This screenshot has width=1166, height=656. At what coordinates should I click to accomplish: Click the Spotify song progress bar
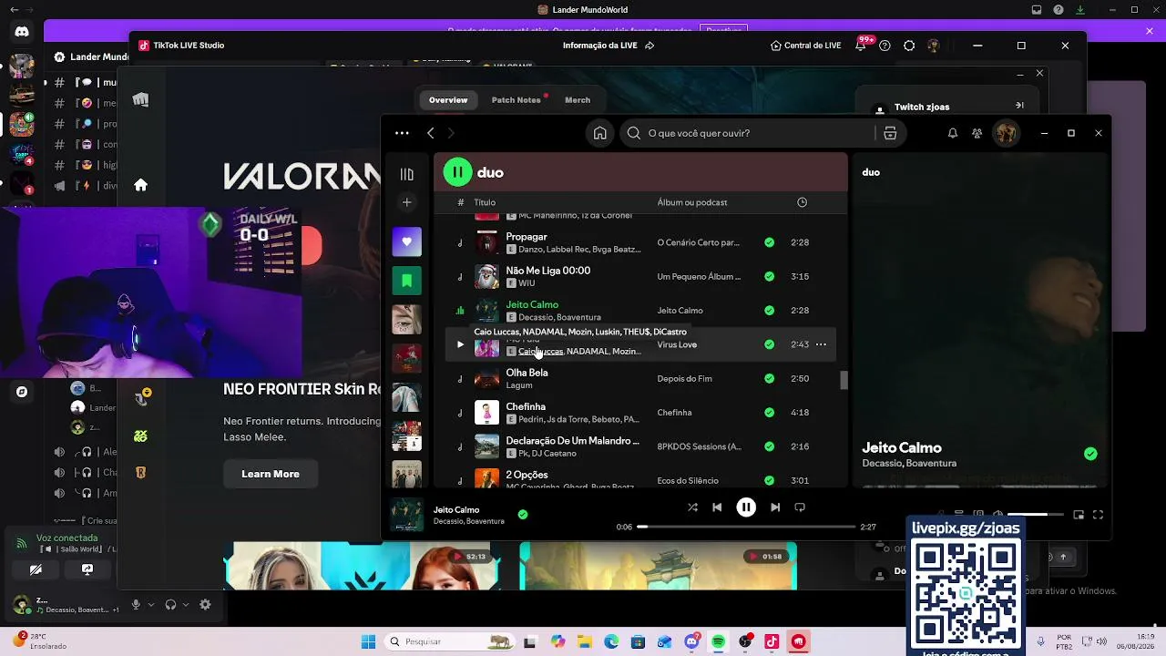pyautogui.click(x=746, y=527)
